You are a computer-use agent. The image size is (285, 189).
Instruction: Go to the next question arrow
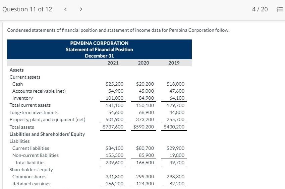click(x=81, y=9)
